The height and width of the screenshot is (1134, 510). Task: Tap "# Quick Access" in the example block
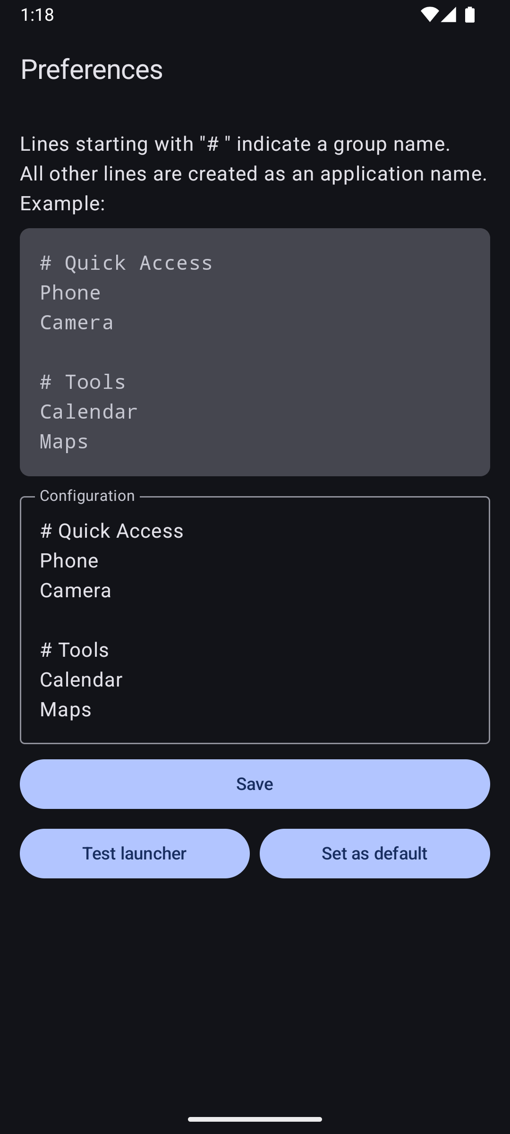point(127,263)
